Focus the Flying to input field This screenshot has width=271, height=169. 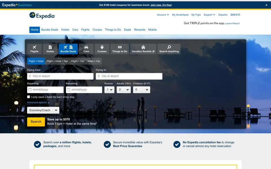129,76
